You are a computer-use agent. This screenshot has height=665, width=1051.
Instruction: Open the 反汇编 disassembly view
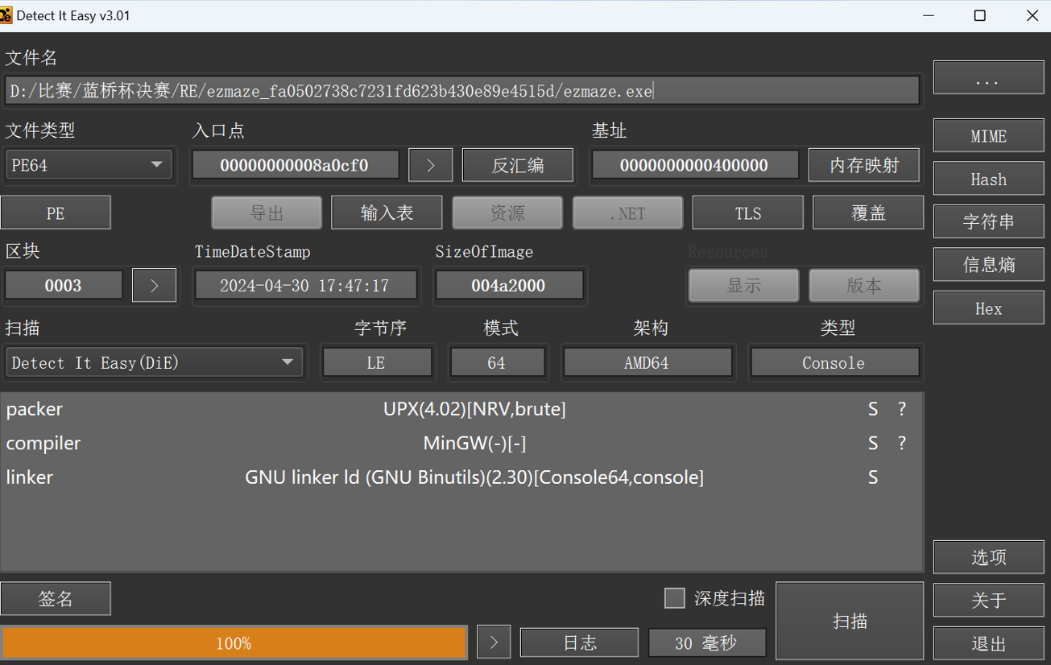point(518,165)
